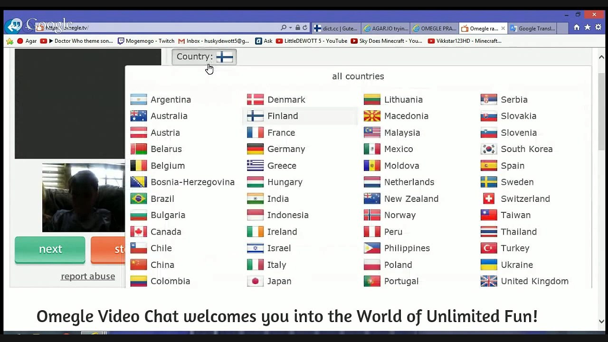Select Turkey country name
This screenshot has height=342, width=608.
point(515,248)
